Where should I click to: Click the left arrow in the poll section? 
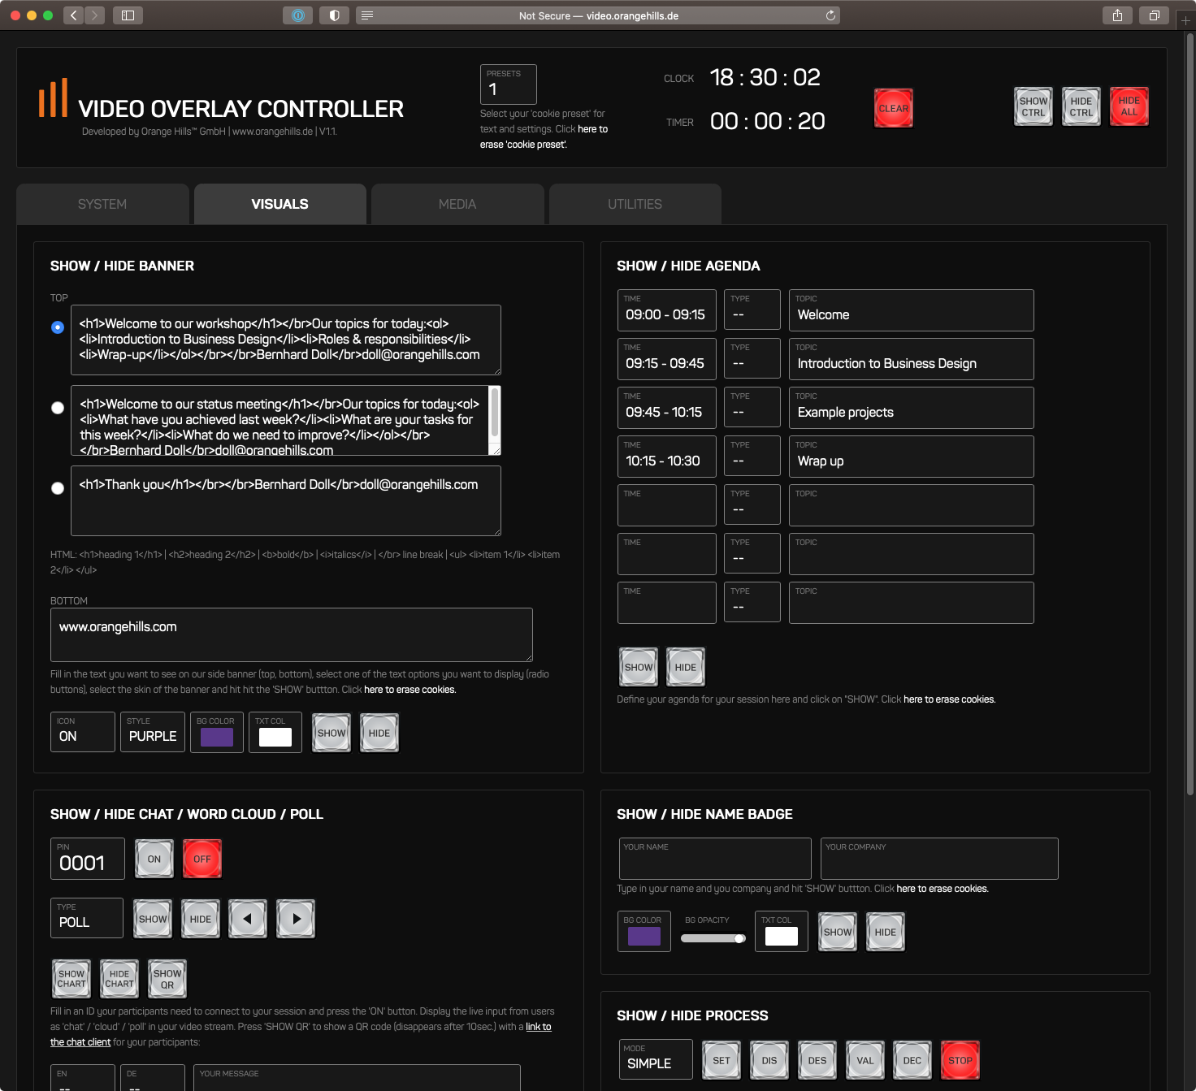click(x=248, y=918)
